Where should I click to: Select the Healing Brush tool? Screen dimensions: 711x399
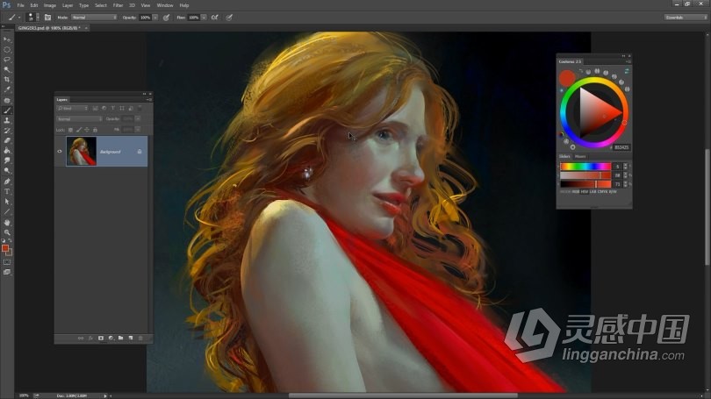click(x=7, y=101)
